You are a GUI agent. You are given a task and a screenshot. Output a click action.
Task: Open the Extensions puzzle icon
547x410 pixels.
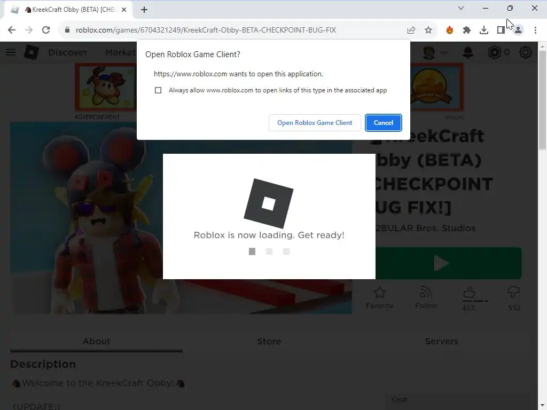tap(467, 30)
